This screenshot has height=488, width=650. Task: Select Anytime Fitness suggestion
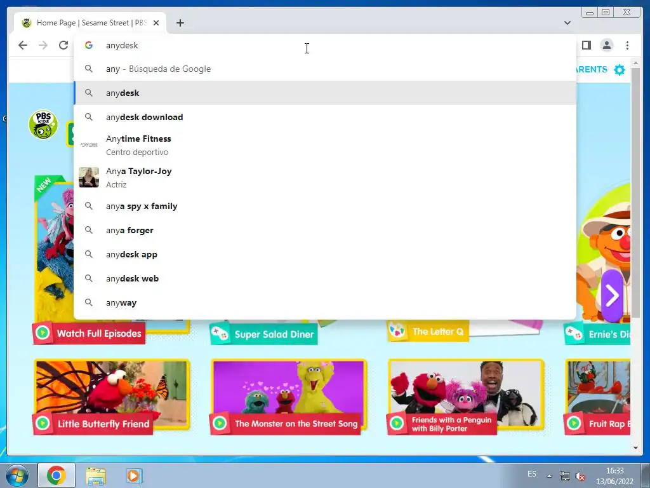point(325,145)
